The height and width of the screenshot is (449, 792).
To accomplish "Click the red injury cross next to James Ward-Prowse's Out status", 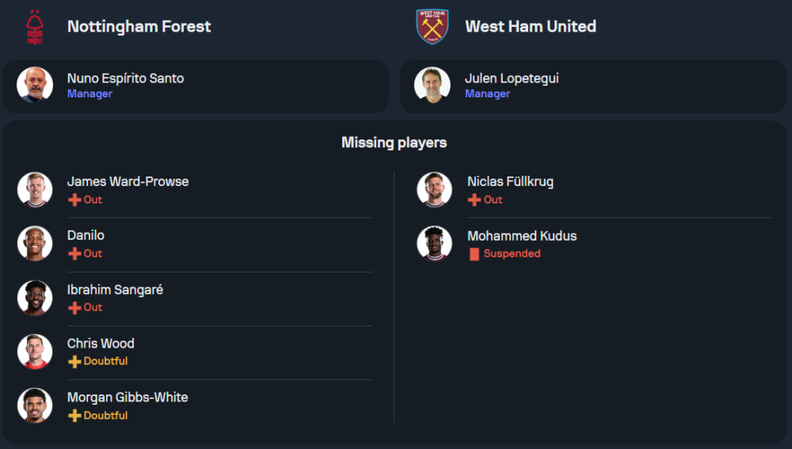I will click(74, 200).
